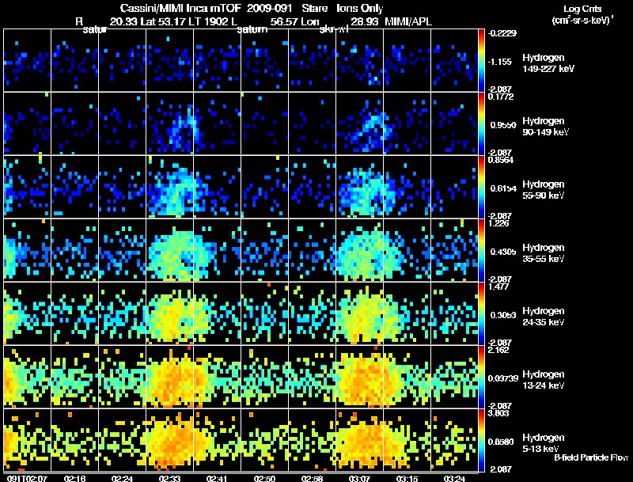Click the '0.1772' colorbar maximum value
The height and width of the screenshot is (482, 633).
(501, 97)
